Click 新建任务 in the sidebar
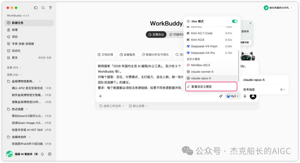The image size is (300, 163). 29,23
